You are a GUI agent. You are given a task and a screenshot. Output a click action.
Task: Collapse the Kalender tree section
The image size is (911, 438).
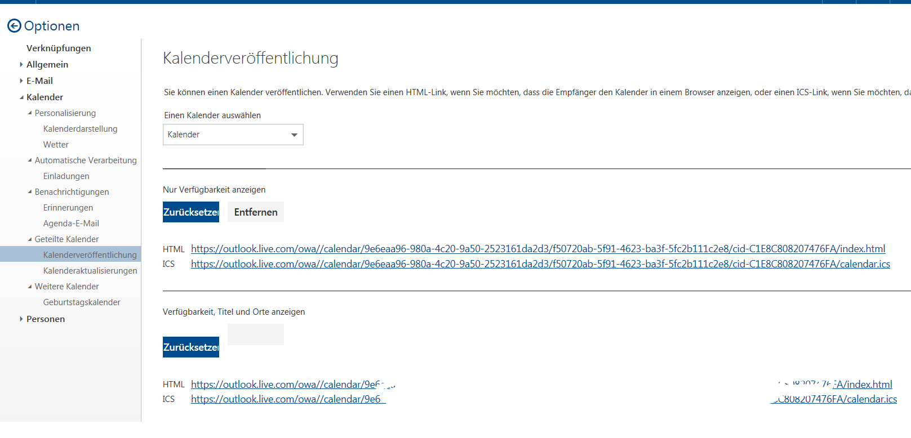(21, 97)
